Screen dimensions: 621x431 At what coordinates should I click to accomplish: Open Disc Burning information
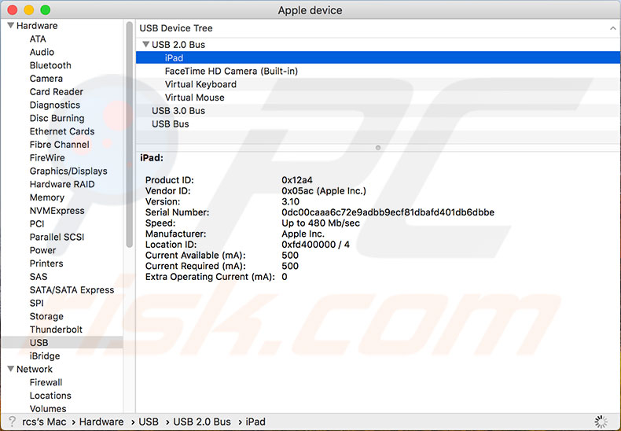57,118
